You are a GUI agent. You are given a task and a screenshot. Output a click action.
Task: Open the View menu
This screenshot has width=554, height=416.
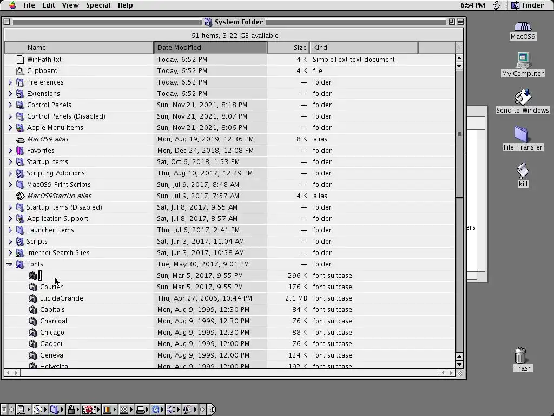pos(70,5)
